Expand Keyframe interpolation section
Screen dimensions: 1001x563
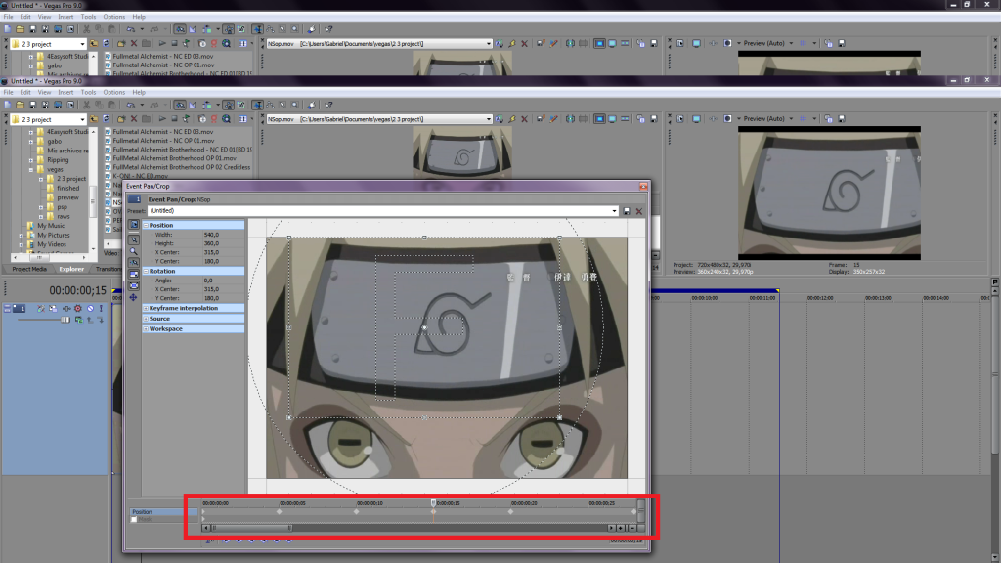coord(146,308)
